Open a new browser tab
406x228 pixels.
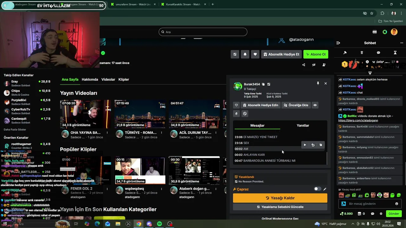(213, 4)
